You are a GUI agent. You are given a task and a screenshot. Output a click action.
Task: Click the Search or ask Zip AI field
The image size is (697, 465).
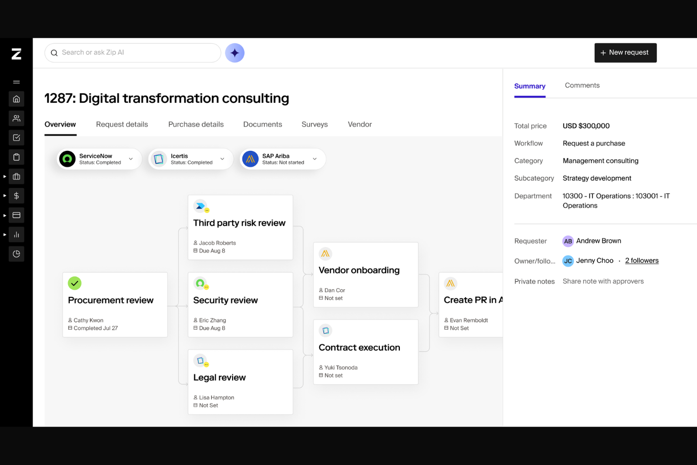point(133,53)
